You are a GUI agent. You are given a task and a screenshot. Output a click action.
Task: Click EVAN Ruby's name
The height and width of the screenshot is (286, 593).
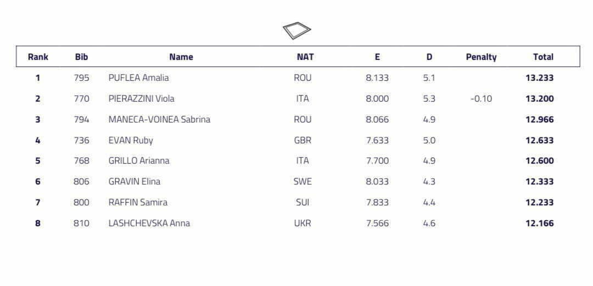[131, 140]
